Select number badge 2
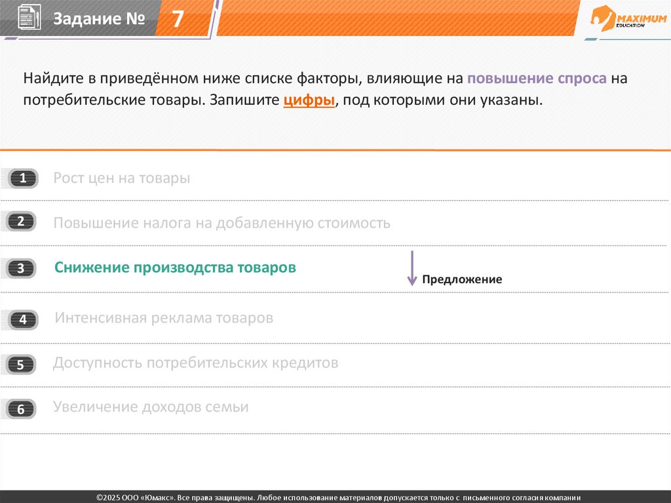Image resolution: width=671 pixels, height=503 pixels. click(x=21, y=222)
